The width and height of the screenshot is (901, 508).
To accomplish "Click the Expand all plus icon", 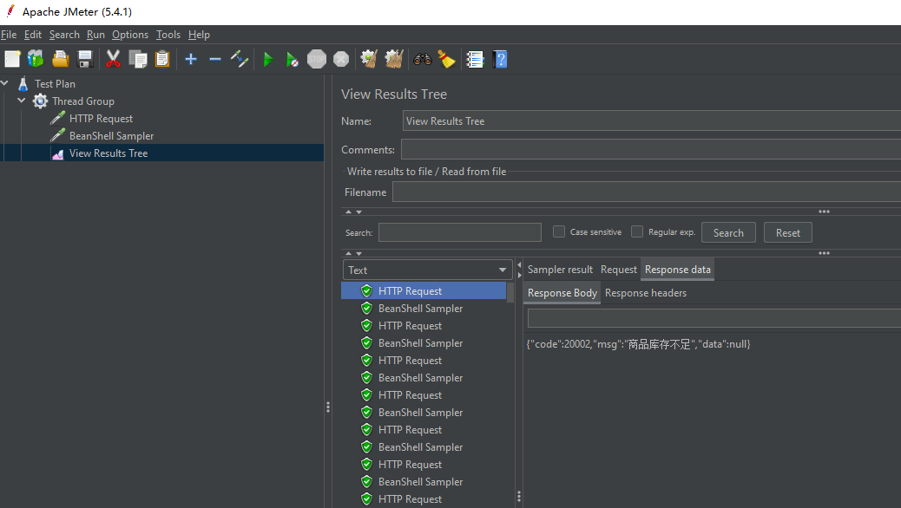I will [191, 59].
